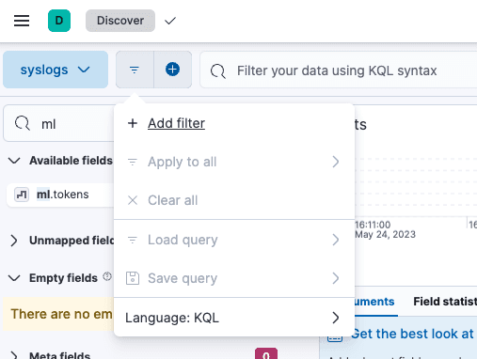Select Clear all in filter menu

coord(234,200)
